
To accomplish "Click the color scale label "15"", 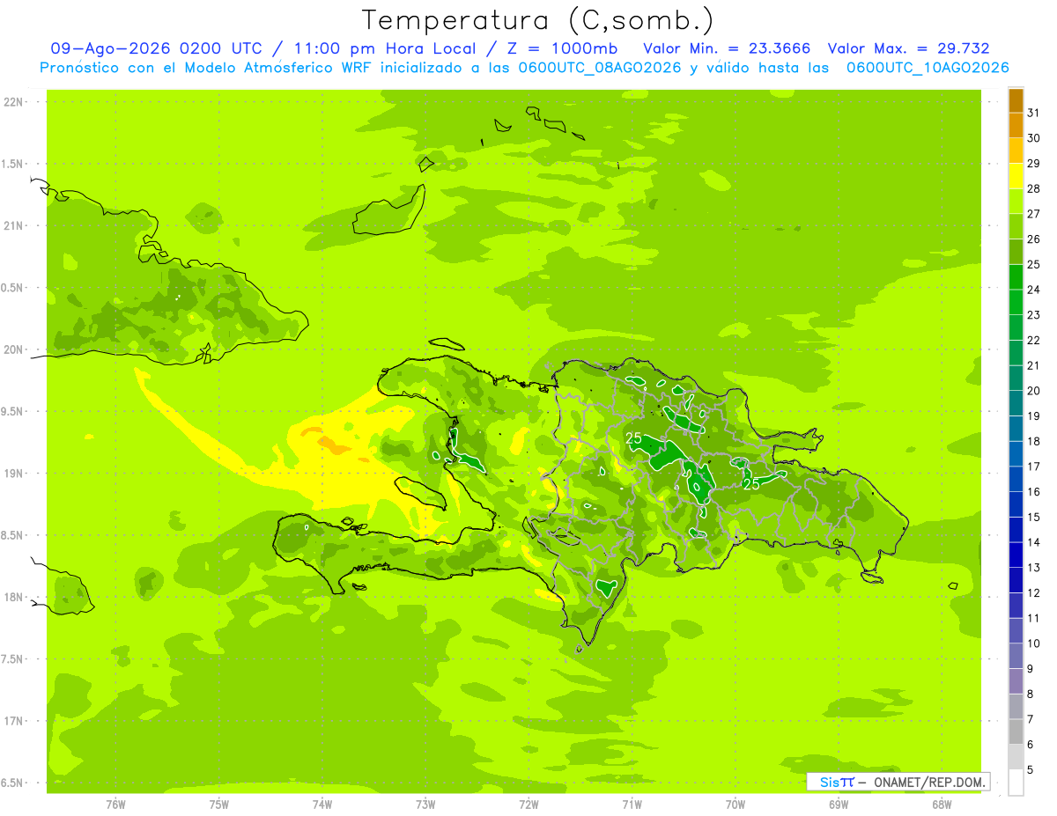I will [1034, 517].
